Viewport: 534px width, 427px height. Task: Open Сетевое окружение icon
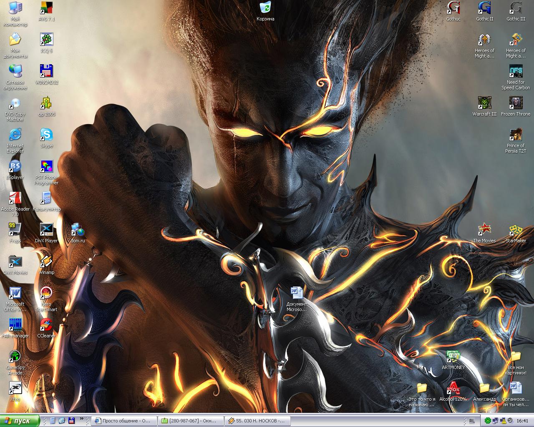15,77
